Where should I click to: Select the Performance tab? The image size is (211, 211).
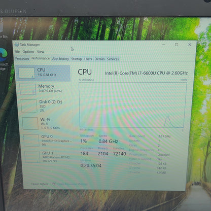click(41, 58)
